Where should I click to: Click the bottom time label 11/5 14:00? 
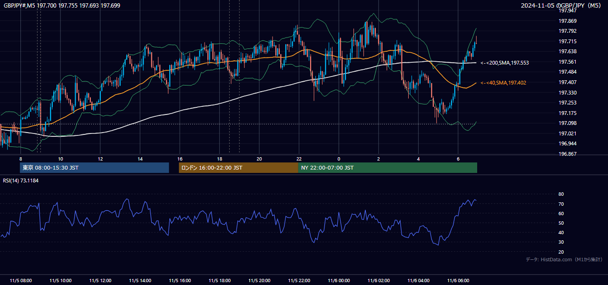click(140, 280)
